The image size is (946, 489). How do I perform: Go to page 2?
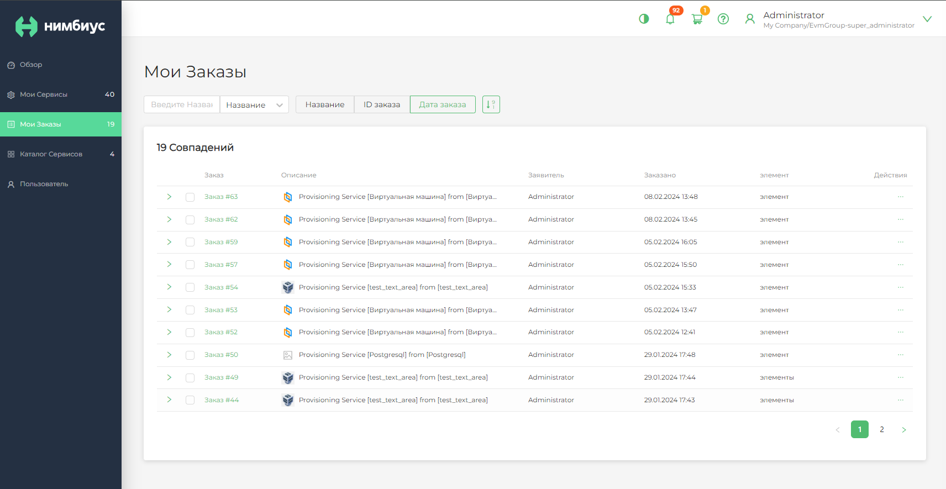click(x=882, y=429)
